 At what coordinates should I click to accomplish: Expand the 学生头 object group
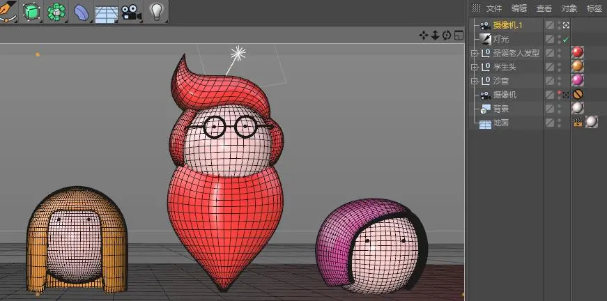tap(475, 67)
